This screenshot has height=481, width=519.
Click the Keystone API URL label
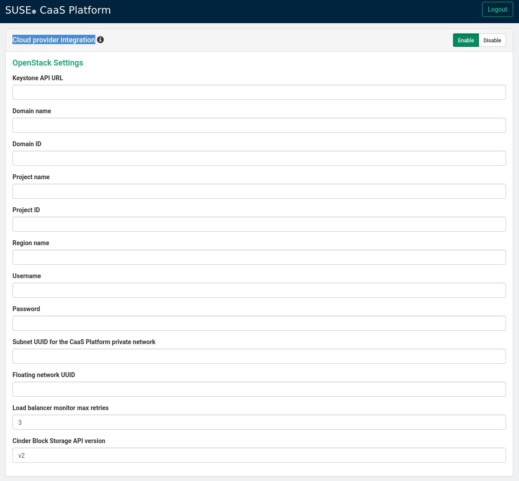coord(38,78)
